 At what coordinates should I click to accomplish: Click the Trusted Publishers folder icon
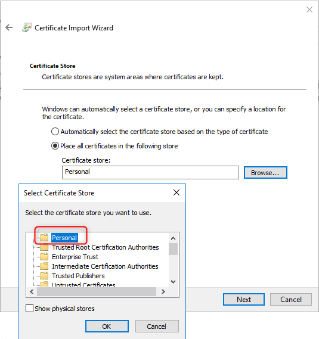point(44,275)
